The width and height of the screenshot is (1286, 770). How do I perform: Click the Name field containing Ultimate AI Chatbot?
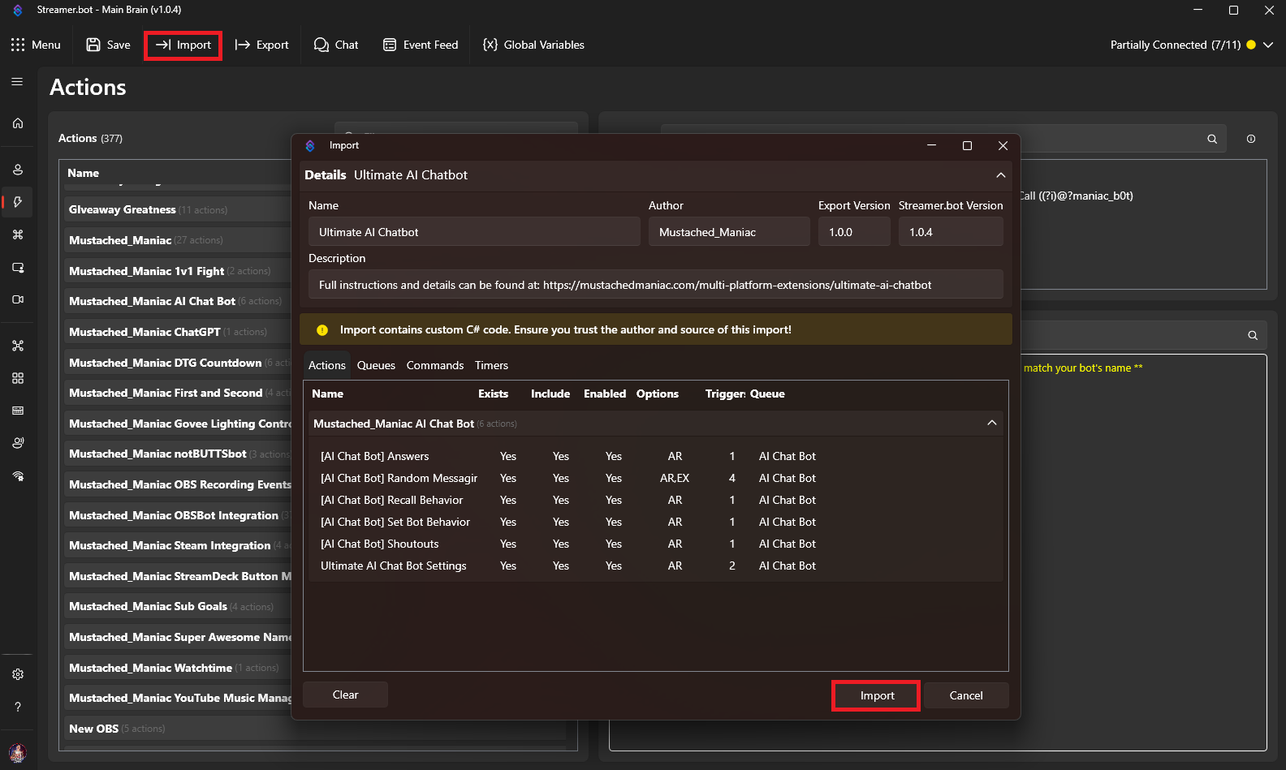point(474,232)
